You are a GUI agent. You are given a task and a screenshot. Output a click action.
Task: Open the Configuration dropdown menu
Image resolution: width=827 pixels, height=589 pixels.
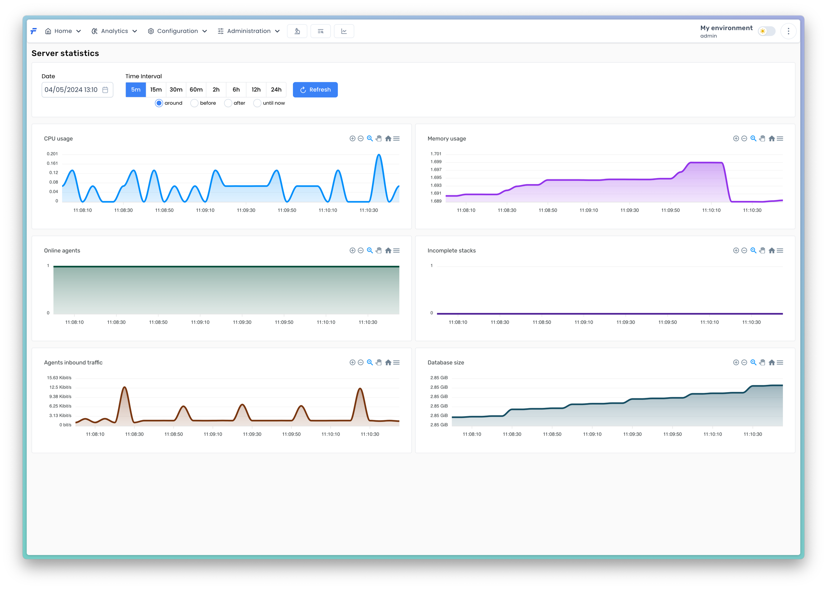pyautogui.click(x=177, y=31)
